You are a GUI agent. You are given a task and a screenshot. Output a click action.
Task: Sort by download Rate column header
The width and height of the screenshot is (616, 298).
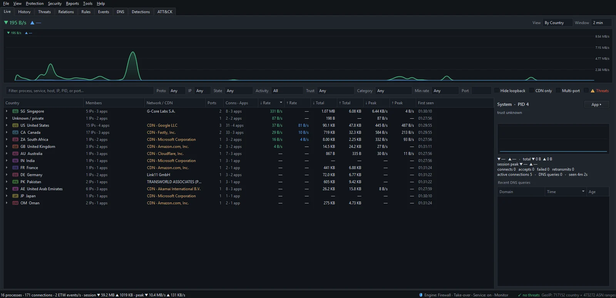pyautogui.click(x=271, y=103)
